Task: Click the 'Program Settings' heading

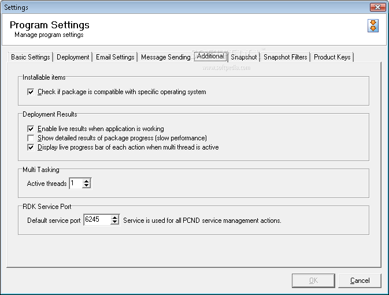Action: pos(50,25)
